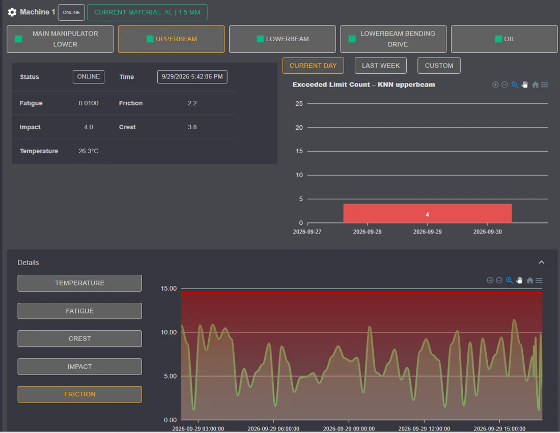The image size is (560, 433).
Task: Open the hamburger menu of the KNN upperbeam chart
Action: pyautogui.click(x=544, y=84)
